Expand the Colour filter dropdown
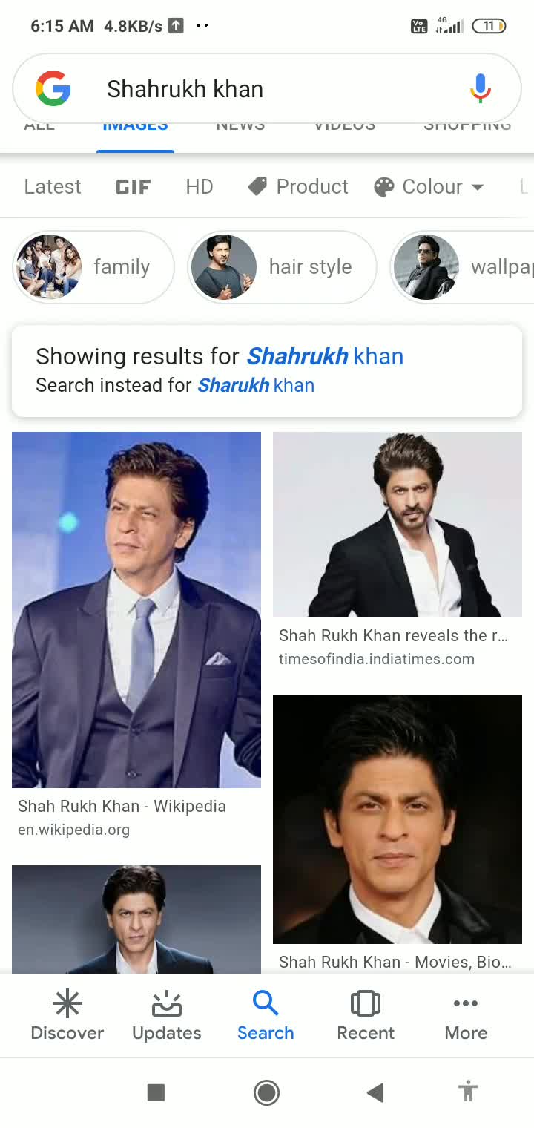The height and width of the screenshot is (1128, 534). tap(429, 186)
